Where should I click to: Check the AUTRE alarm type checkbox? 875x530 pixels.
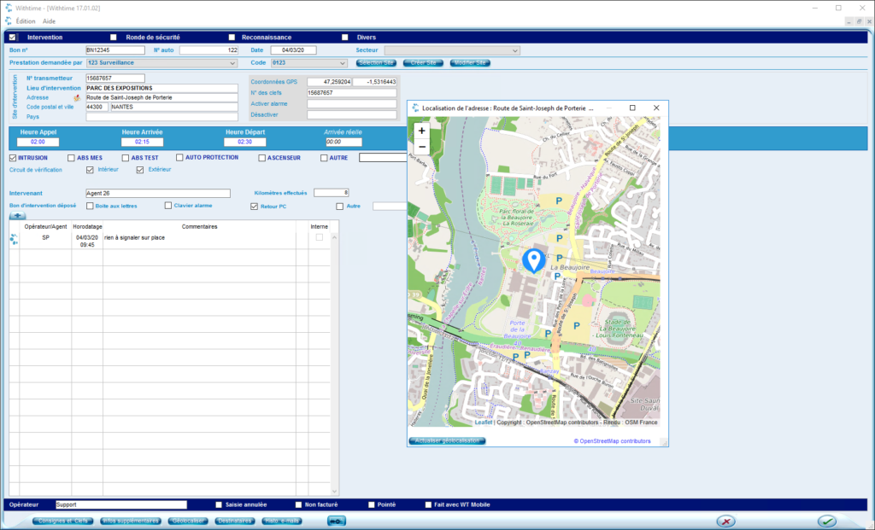[x=324, y=158]
